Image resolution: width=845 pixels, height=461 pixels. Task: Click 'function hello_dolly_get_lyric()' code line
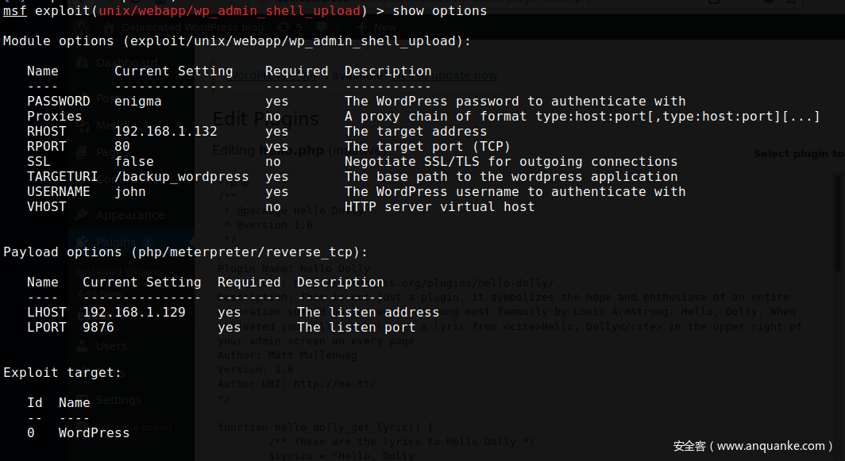tap(326, 427)
